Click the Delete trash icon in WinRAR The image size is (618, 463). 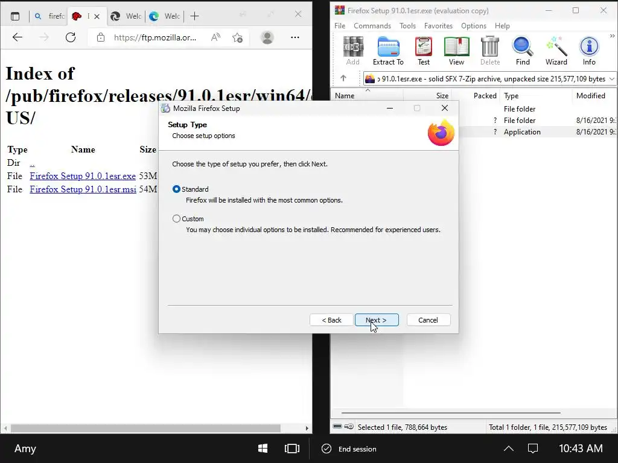click(x=490, y=51)
